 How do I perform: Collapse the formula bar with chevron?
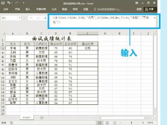coord(155,18)
